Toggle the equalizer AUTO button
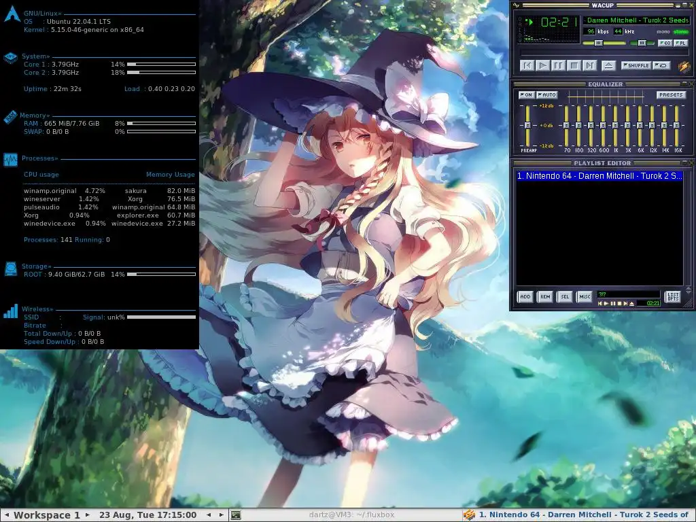Viewport: 696px width, 522px height. (x=547, y=94)
